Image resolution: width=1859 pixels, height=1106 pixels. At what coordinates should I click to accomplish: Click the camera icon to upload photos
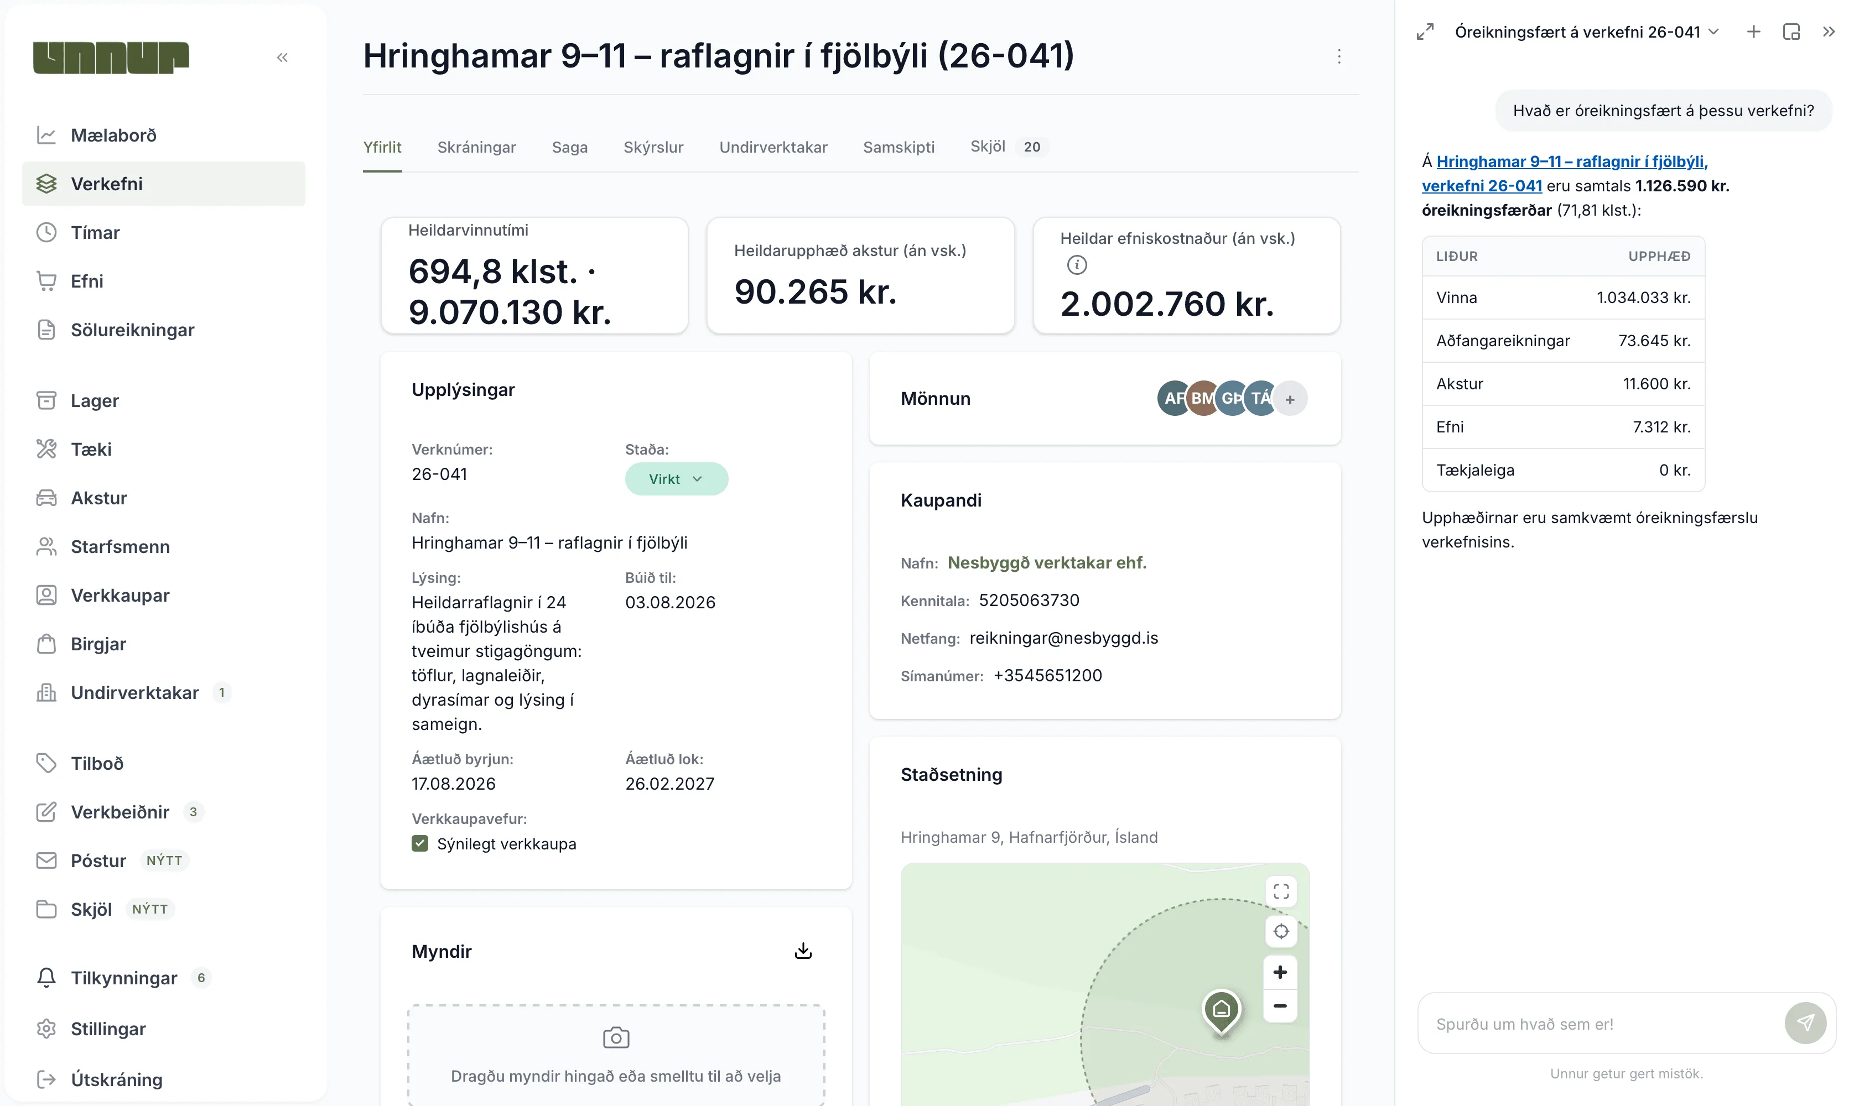615,1037
